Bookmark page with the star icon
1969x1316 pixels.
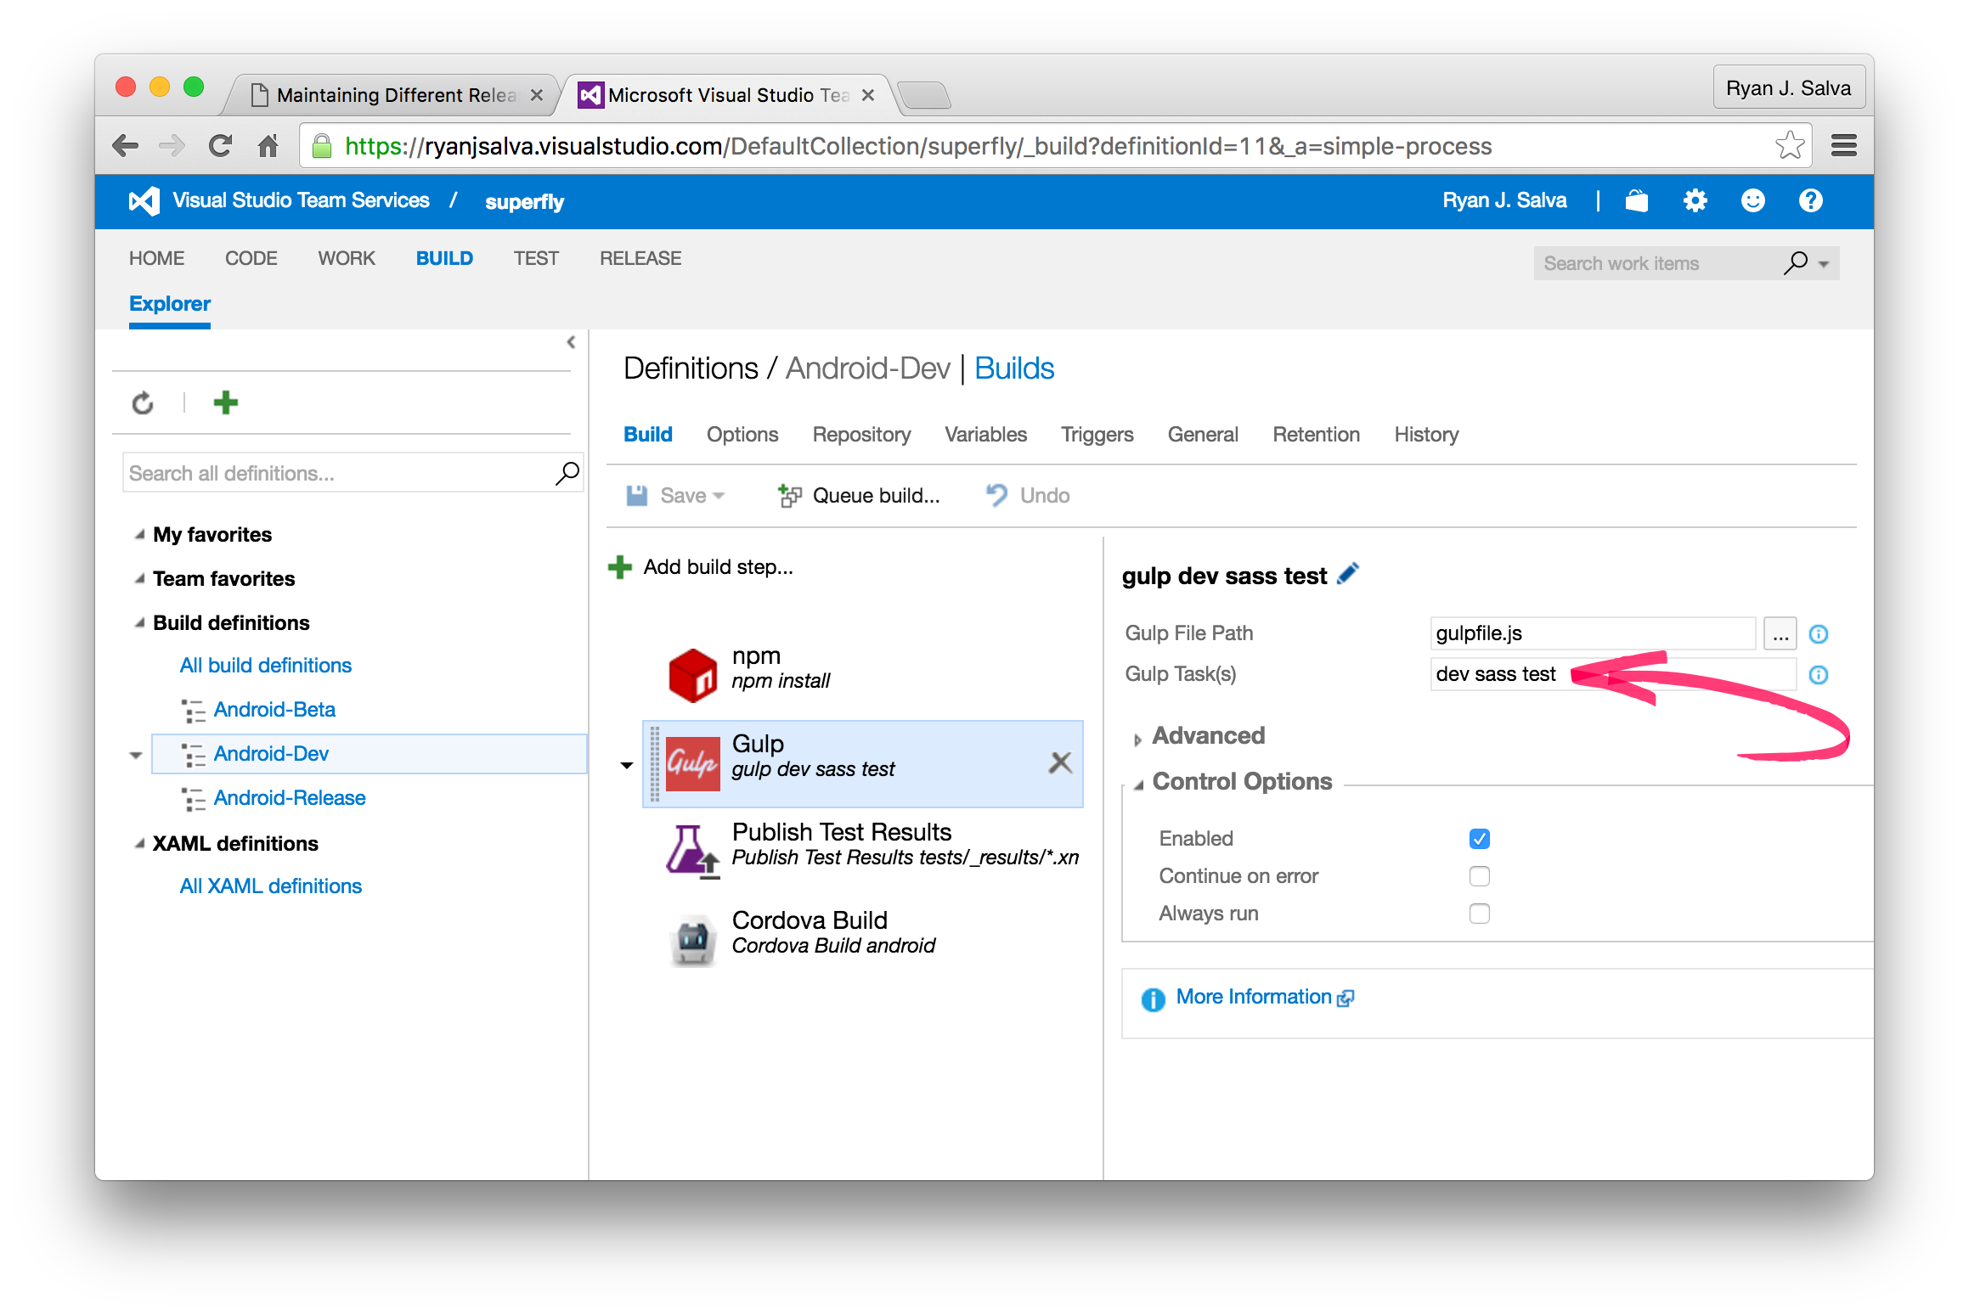pos(1789,145)
